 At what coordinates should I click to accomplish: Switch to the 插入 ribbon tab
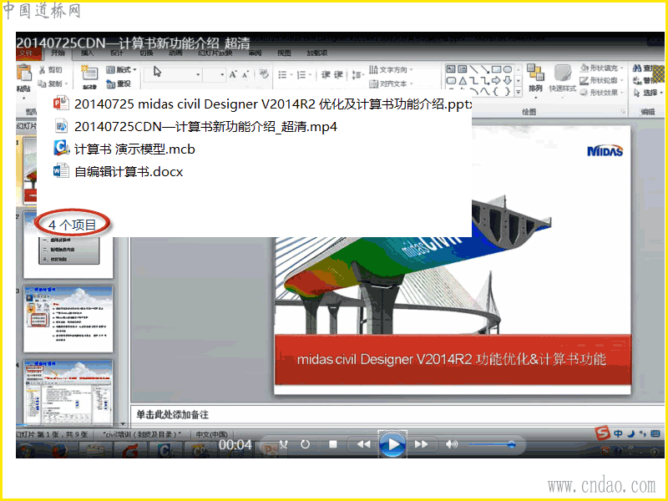87,53
